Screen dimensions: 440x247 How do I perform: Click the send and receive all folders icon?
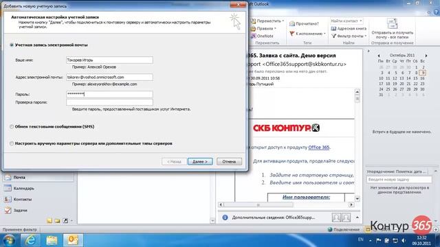click(x=392, y=23)
